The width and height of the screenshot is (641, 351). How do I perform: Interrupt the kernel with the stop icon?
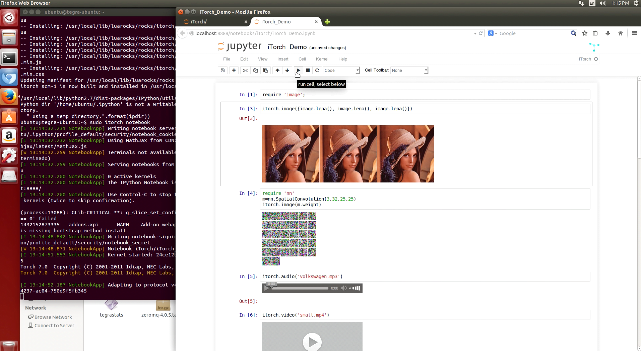tap(308, 70)
